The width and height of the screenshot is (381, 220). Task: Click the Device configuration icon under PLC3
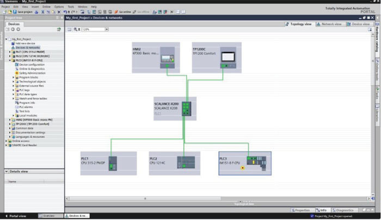point(17,65)
